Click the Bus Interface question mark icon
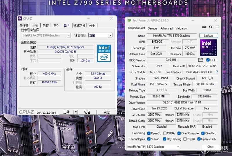 (217, 72)
